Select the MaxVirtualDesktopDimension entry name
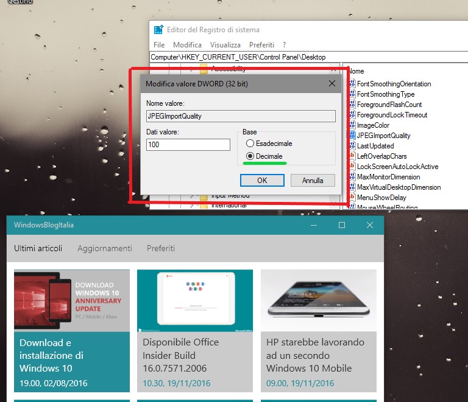 click(399, 187)
